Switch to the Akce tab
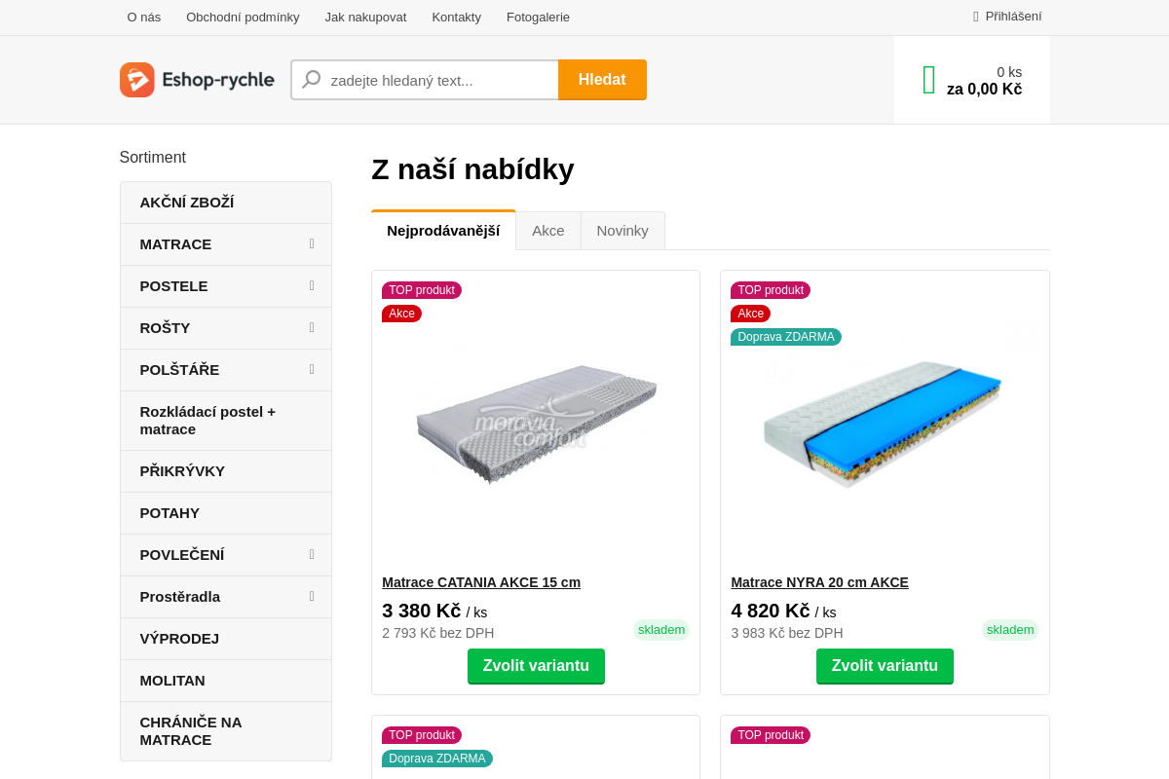 pyautogui.click(x=547, y=230)
